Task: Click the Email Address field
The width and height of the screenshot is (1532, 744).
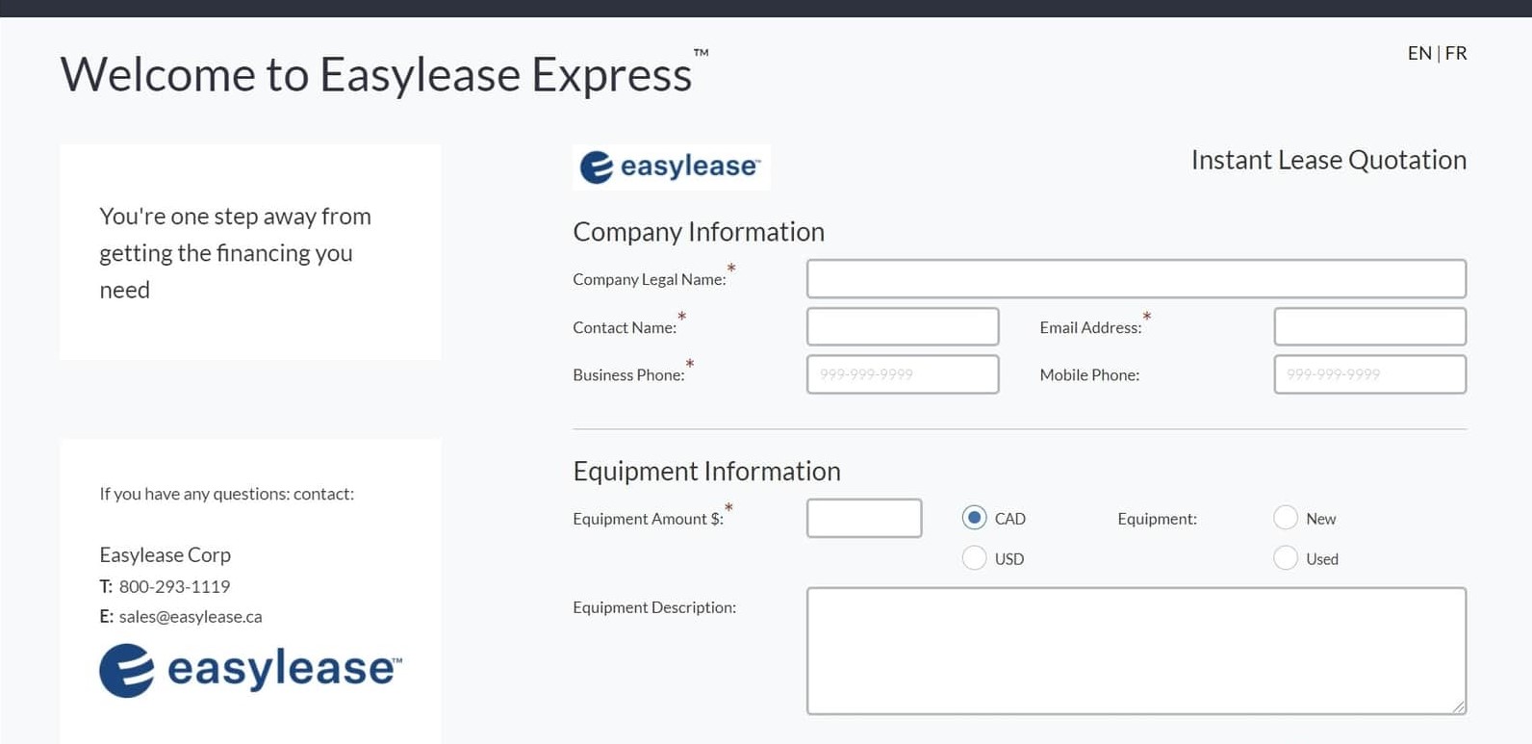Action: tap(1369, 327)
